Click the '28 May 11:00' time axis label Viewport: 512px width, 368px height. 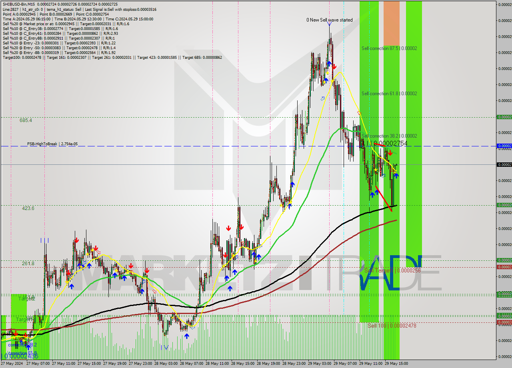pyautogui.click(x=217, y=364)
